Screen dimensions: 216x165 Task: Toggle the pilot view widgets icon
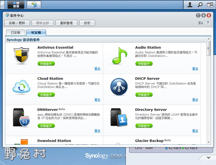tap(210, 5)
